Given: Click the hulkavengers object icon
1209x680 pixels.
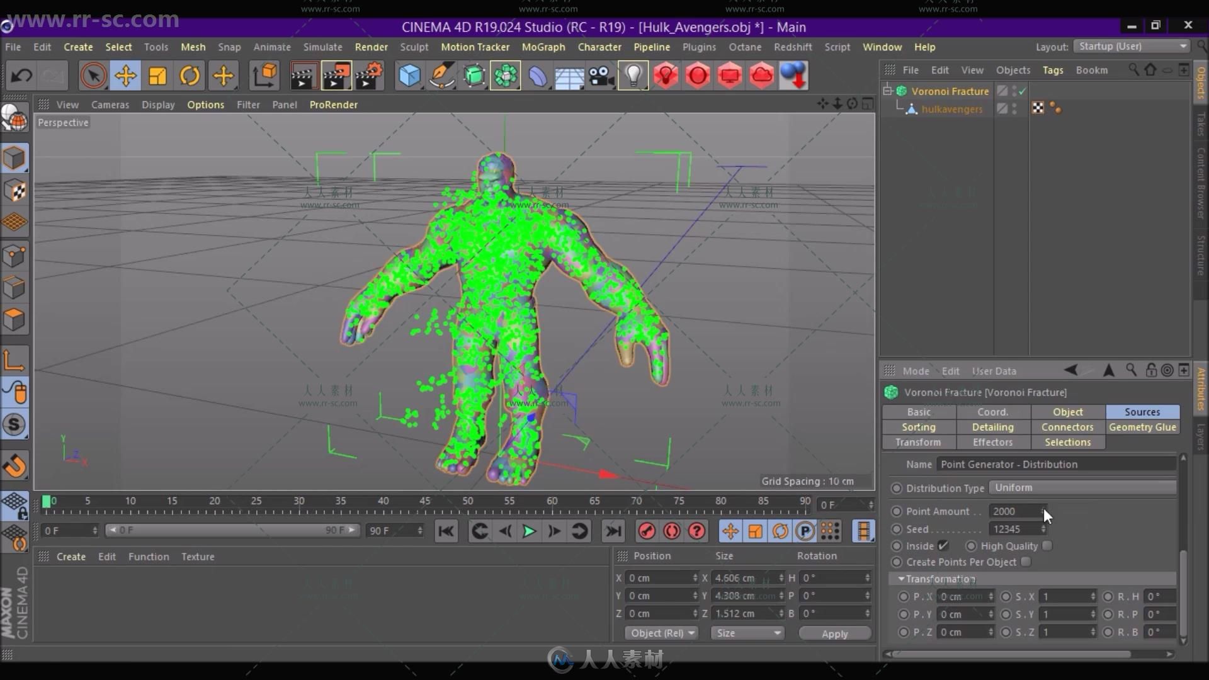Looking at the screenshot, I should coord(911,108).
